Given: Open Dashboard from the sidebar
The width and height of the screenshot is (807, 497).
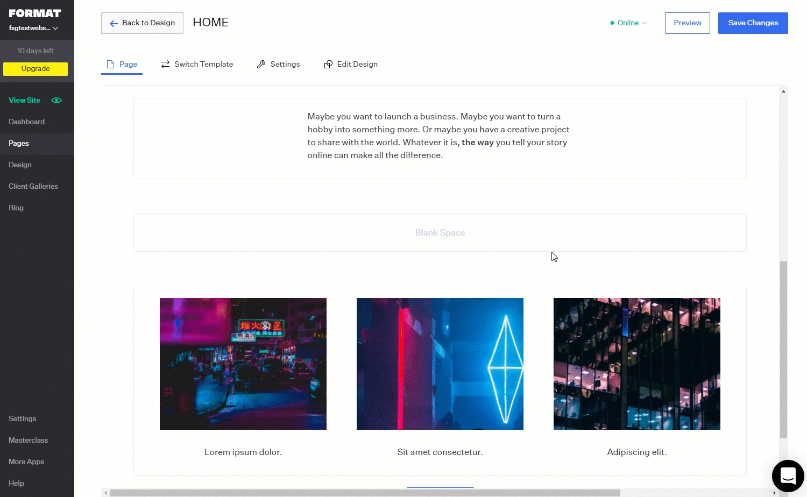Looking at the screenshot, I should [26, 122].
